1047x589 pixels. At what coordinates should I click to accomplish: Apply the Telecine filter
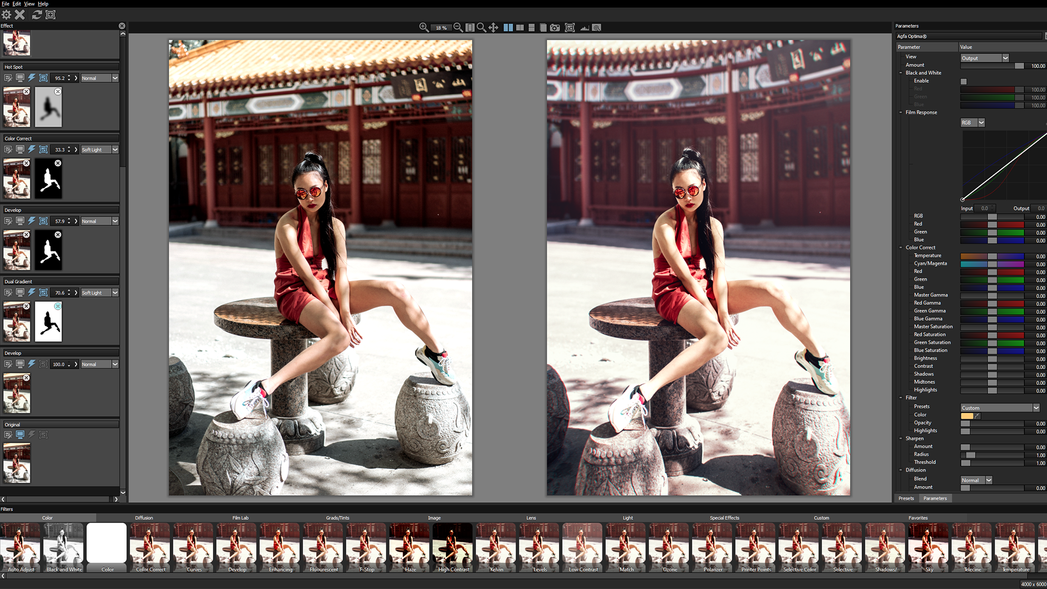tap(972, 548)
